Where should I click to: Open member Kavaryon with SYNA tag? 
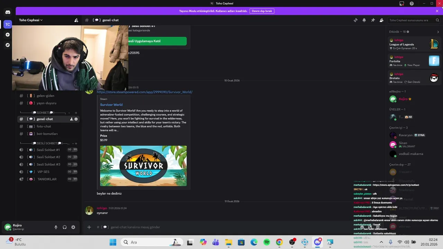414,135
